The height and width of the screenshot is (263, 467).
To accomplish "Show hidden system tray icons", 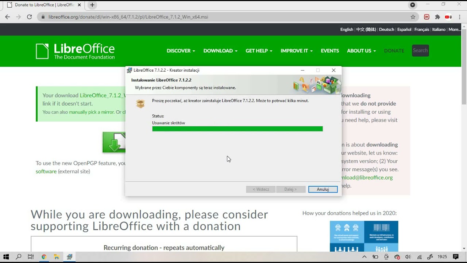I will 364,257.
